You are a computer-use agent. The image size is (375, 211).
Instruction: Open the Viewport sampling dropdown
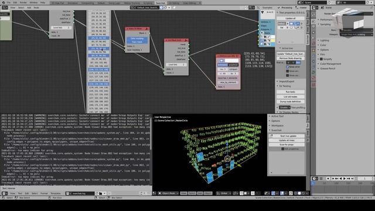tap(356, 35)
